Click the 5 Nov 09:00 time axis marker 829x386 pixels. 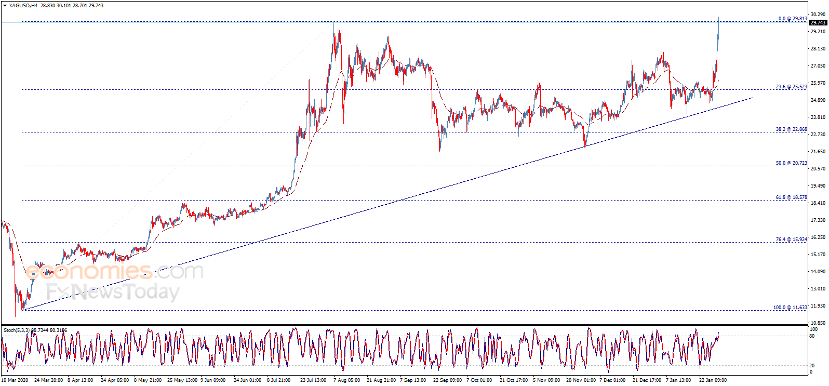click(546, 380)
